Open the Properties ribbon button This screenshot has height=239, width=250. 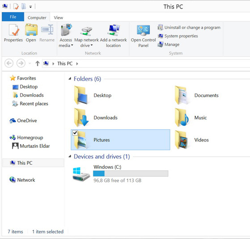13,33
